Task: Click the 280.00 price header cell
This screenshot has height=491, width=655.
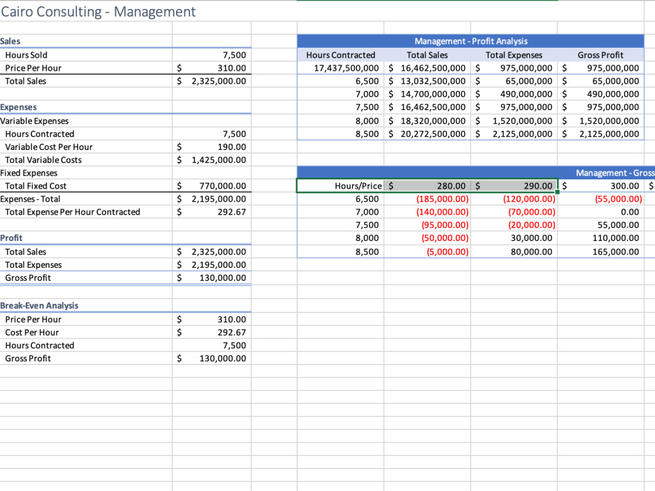Action: (427, 186)
